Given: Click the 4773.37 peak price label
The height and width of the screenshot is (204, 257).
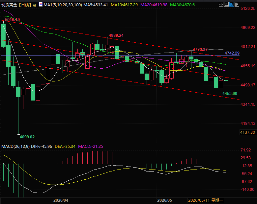Looking at the screenshot, I should 200,50.
